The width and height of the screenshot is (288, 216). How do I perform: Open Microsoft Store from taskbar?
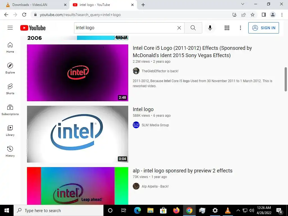point(163,210)
